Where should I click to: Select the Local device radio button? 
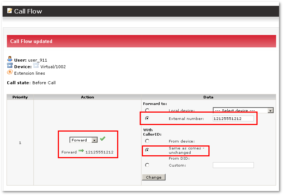point(147,110)
